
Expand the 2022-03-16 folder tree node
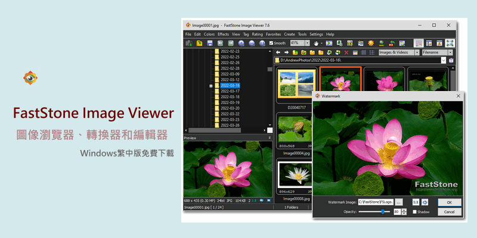coord(211,86)
